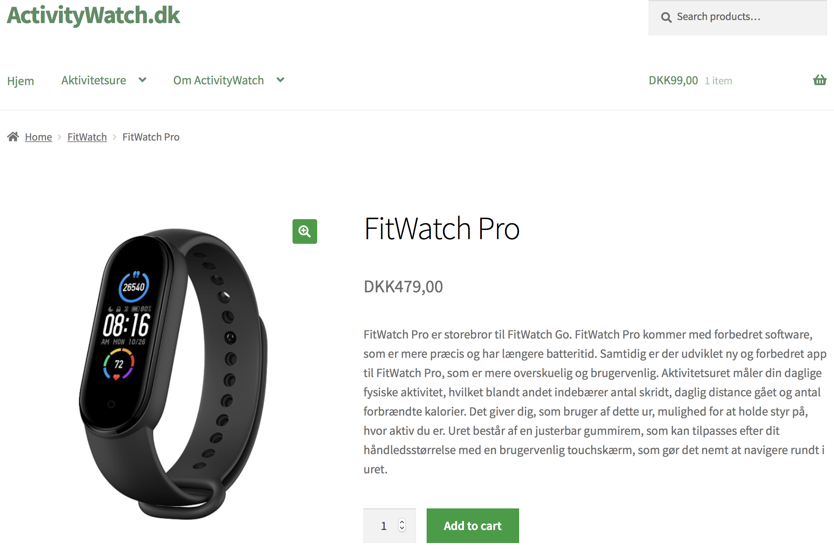Open the Hjem menu item

(x=20, y=81)
